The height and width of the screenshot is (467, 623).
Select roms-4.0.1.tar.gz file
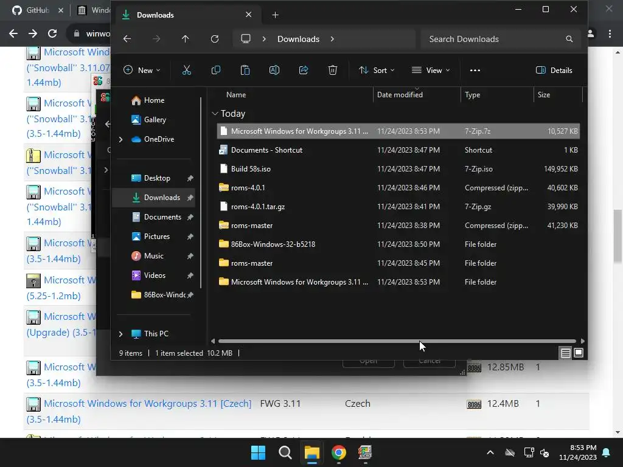pos(398,207)
